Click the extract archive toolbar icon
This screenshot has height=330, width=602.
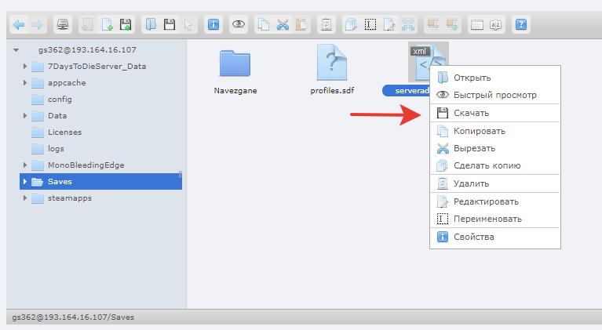(x=433, y=25)
